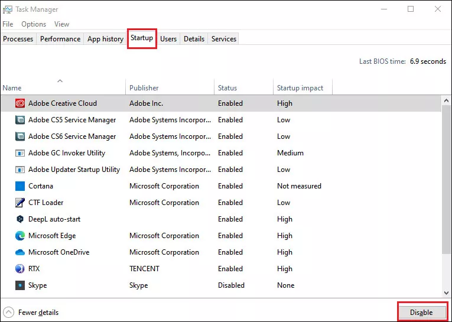Collapse view with Fewer details
Screen dimensions: 452x322
[x=31, y=313]
